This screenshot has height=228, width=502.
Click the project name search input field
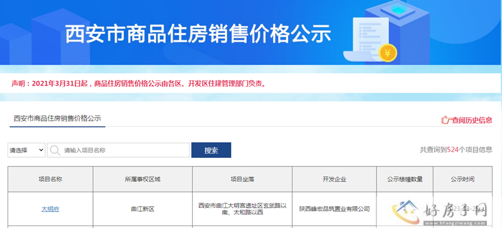pos(118,150)
